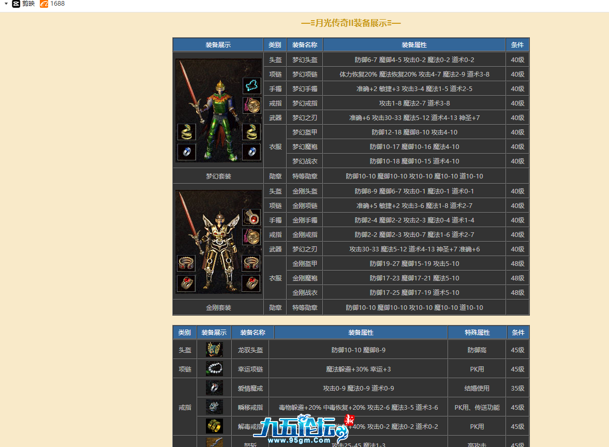Viewport: 609px width, 447px height.
Task: Click the gold 特等勋章 medal icon
Action: tap(252, 106)
